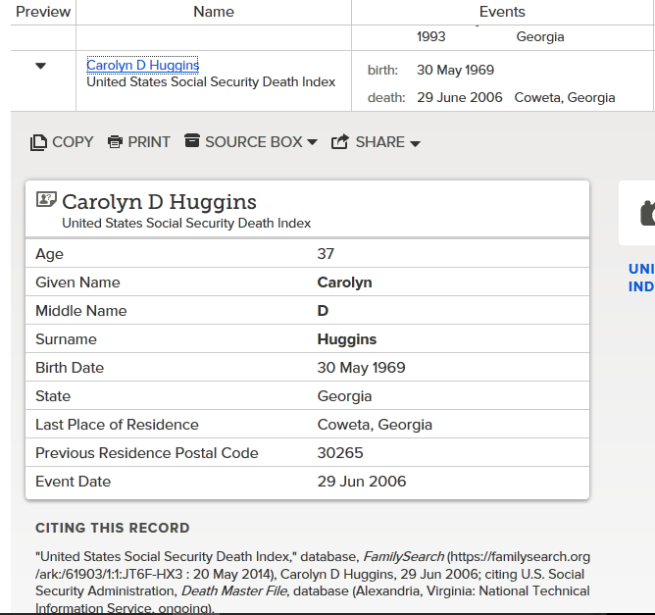Open the Source Box dropdown arrow
Screen dimensions: 655x615
pyautogui.click(x=312, y=142)
